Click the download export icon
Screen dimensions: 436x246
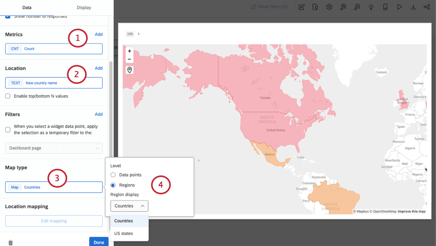[x=413, y=7]
